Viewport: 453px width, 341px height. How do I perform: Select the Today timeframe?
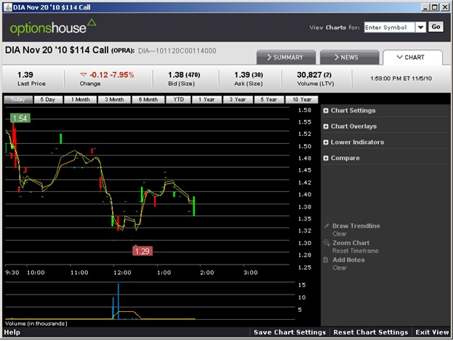(x=18, y=100)
